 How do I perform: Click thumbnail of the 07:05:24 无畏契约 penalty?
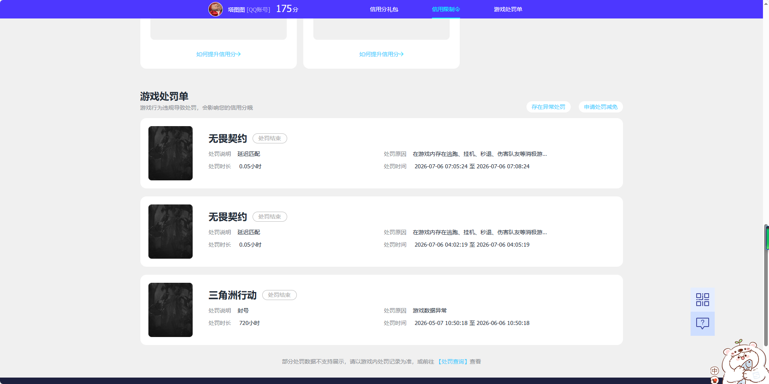click(171, 153)
